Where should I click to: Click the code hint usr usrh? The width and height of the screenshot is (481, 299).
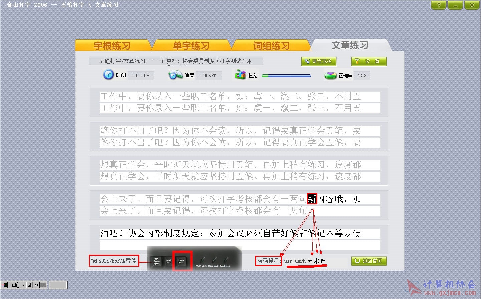point(295,261)
